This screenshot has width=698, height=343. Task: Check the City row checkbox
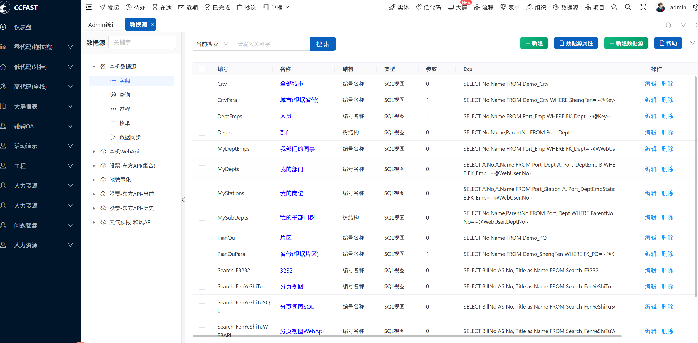(202, 84)
